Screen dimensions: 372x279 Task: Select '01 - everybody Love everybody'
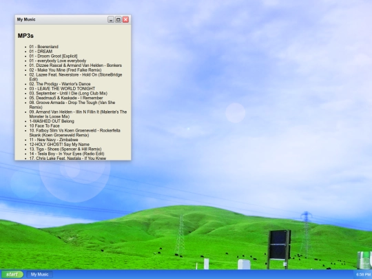tap(58, 61)
